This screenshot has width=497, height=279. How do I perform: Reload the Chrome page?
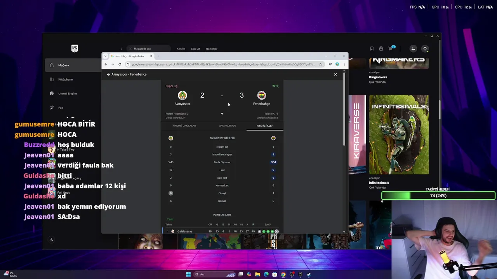pyautogui.click(x=120, y=64)
